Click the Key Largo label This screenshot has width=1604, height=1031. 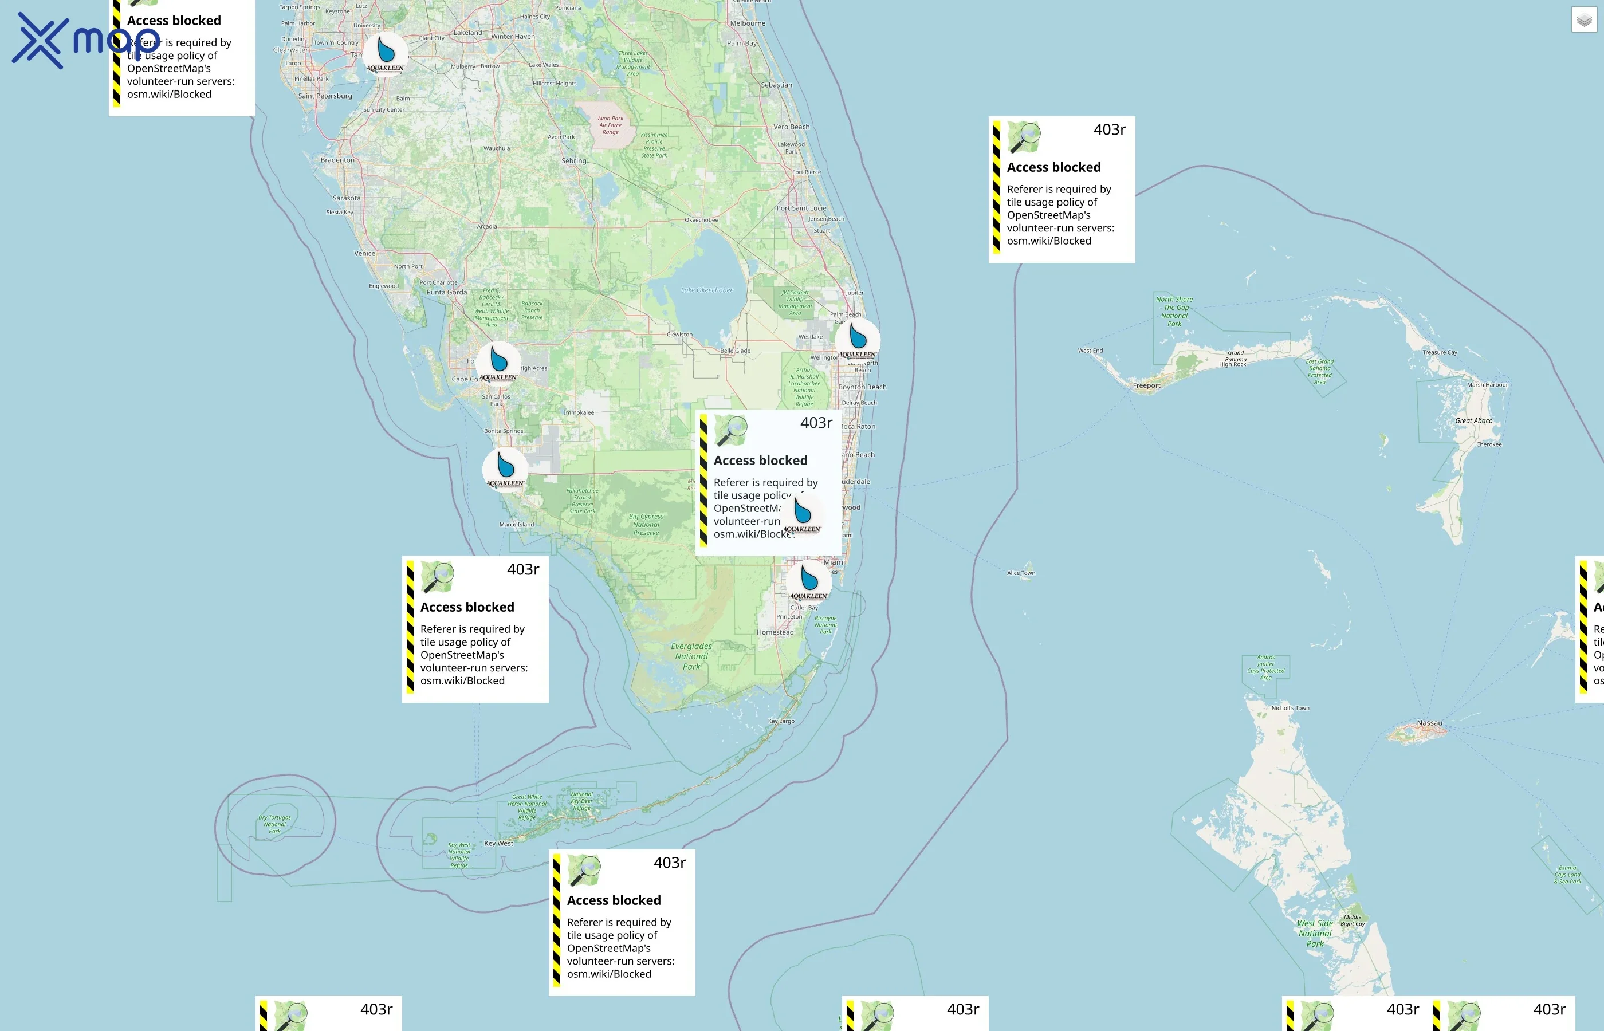(x=781, y=721)
